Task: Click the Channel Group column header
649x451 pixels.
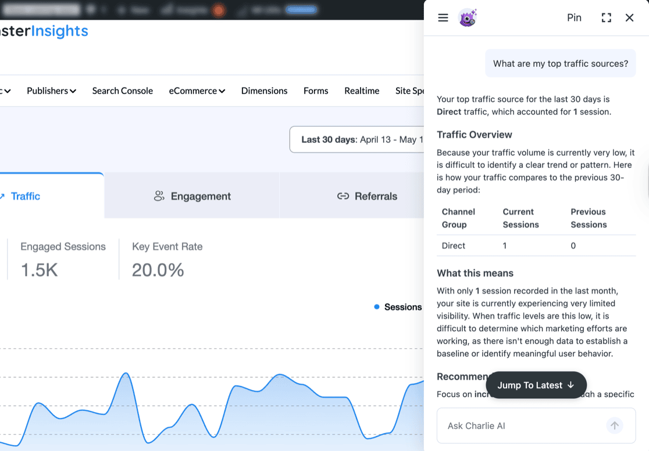Action: [458, 218]
